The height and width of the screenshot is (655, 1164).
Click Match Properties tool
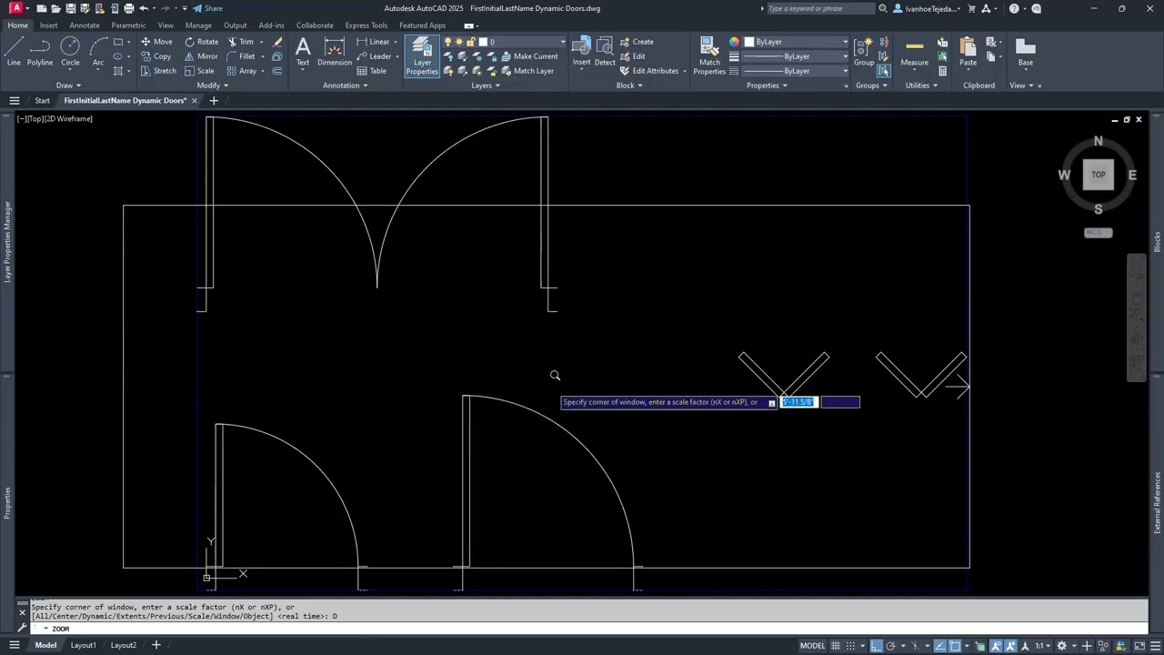coord(709,56)
